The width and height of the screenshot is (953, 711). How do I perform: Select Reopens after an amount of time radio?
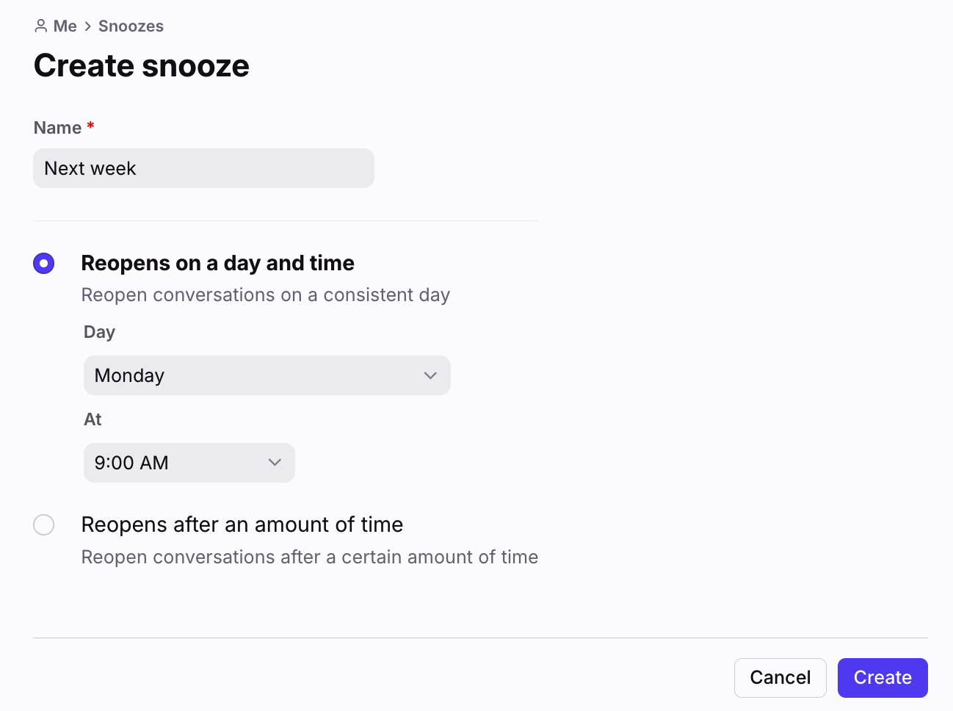coord(44,525)
